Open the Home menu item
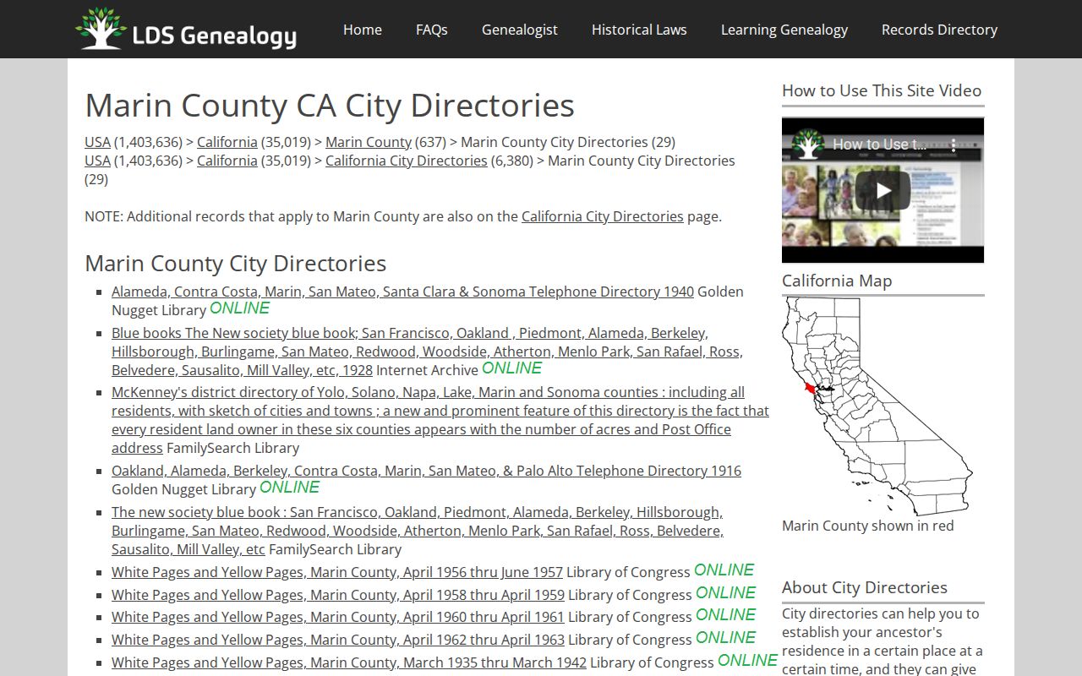Viewport: 1082px width, 676px height. pos(363,30)
